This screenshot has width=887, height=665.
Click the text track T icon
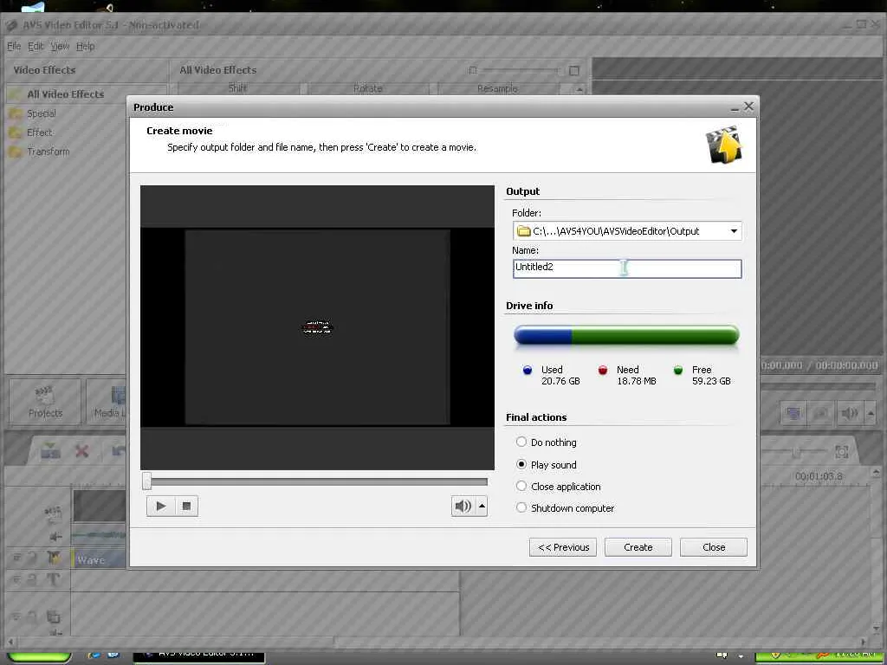coord(53,579)
